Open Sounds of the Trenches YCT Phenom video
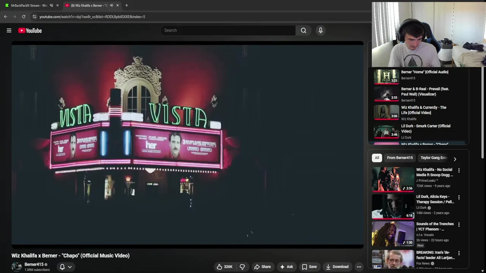 (x=435, y=226)
